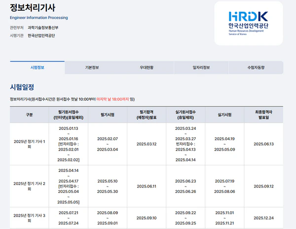Click the 2025년 정기 기사 3회 row label

tap(29, 218)
